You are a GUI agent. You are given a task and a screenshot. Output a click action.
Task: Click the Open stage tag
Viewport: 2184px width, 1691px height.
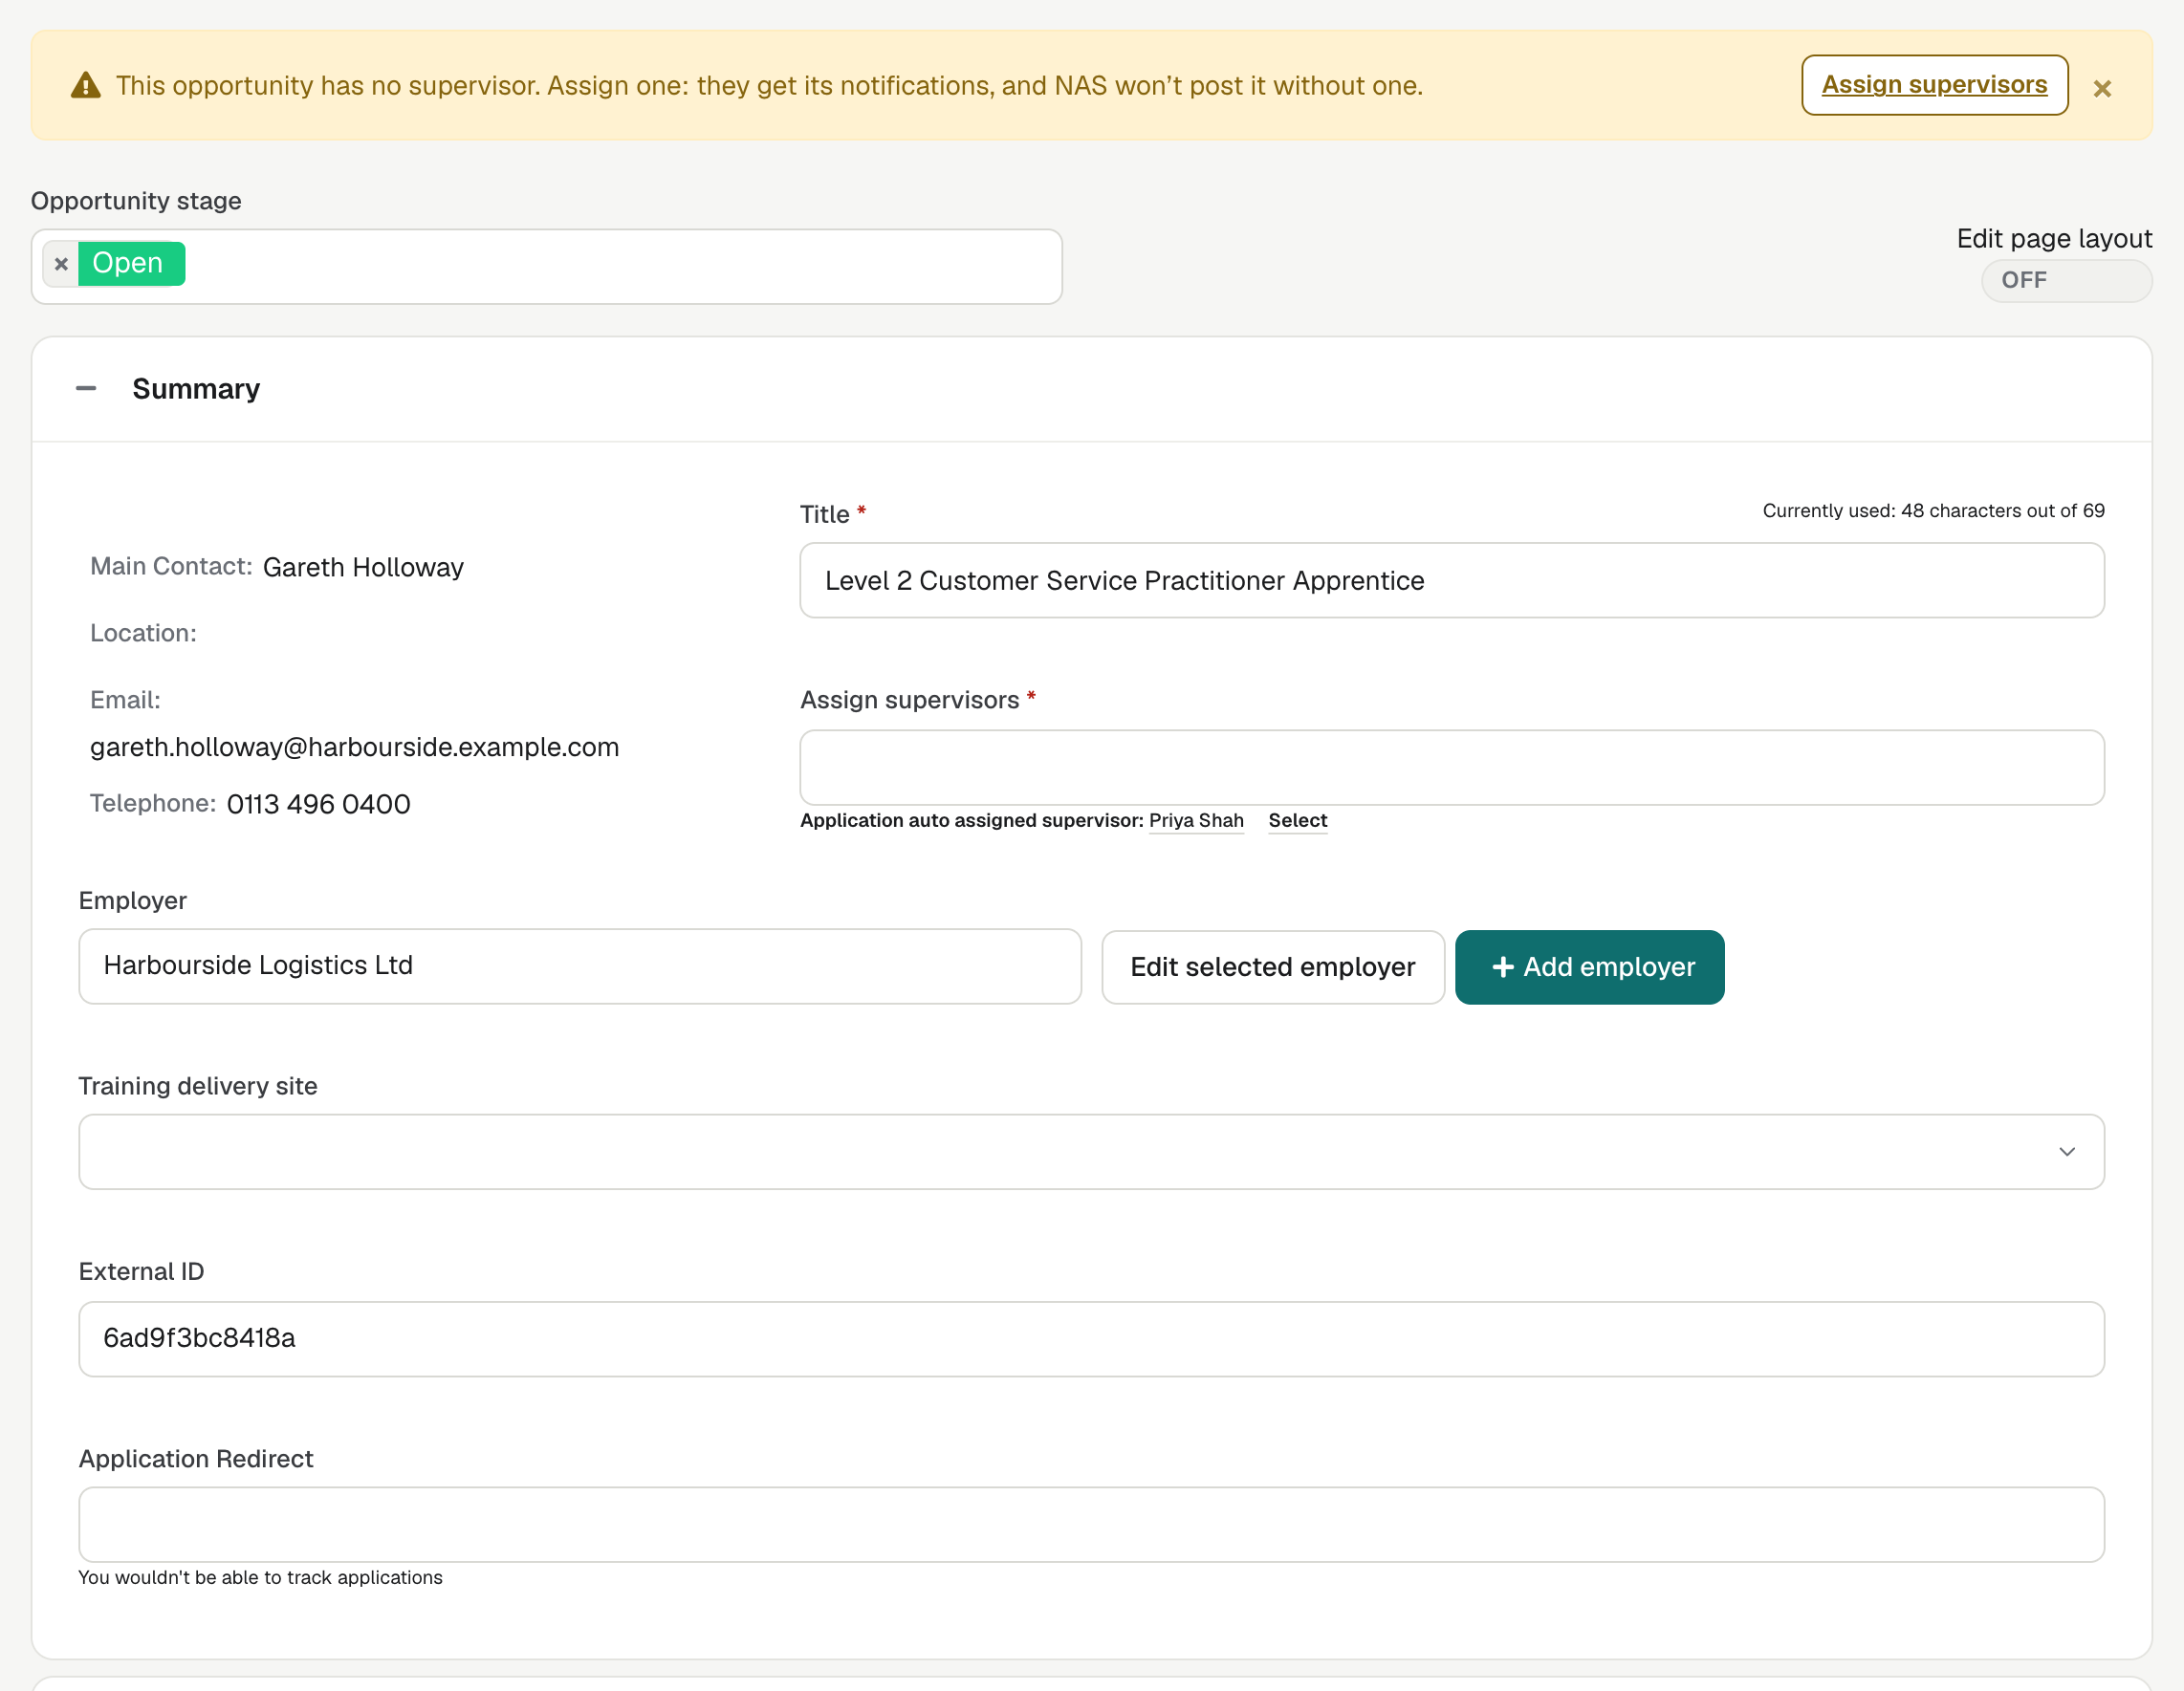[x=131, y=264]
